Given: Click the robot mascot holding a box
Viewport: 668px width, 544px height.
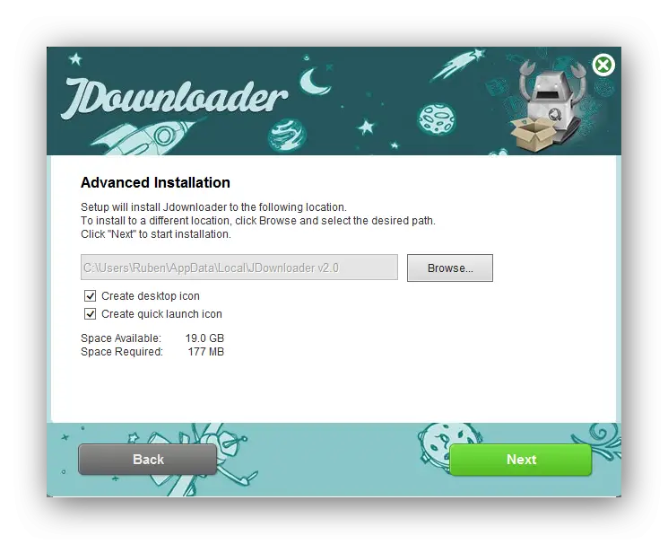Looking at the screenshot, I should 547,106.
